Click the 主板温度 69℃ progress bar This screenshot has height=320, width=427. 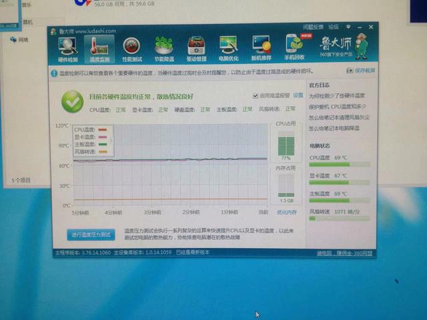(x=340, y=201)
